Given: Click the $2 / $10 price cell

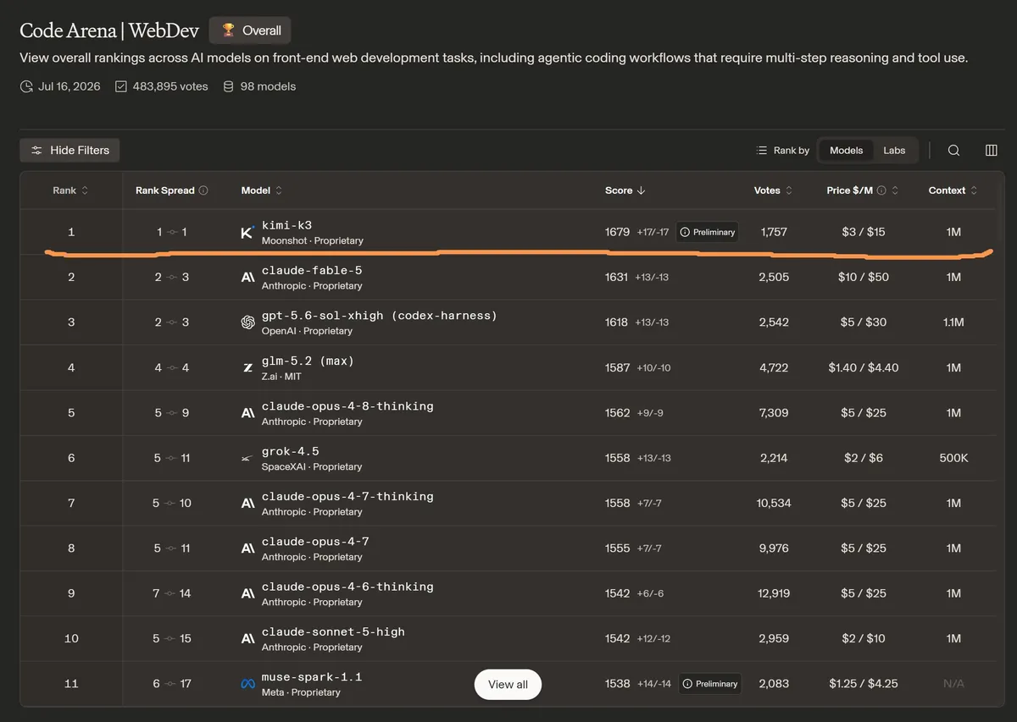Looking at the screenshot, I should coord(864,638).
